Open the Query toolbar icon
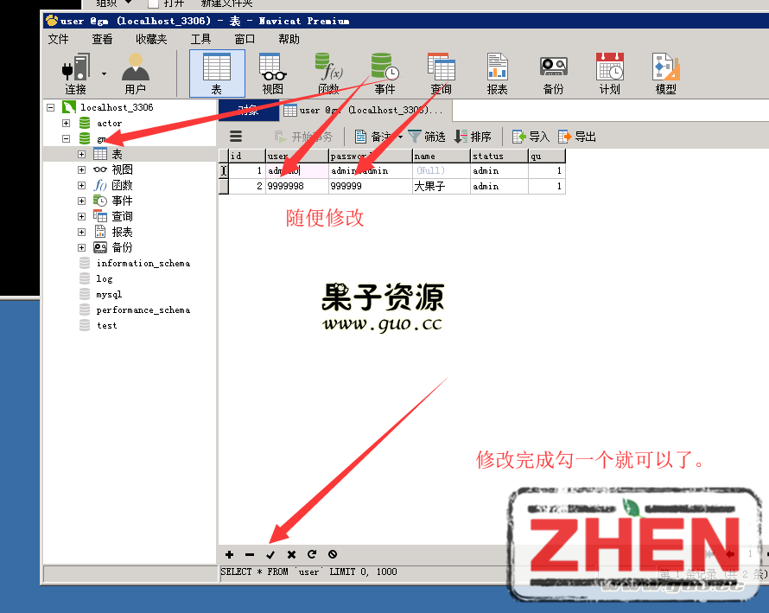The image size is (769, 613). [x=441, y=69]
